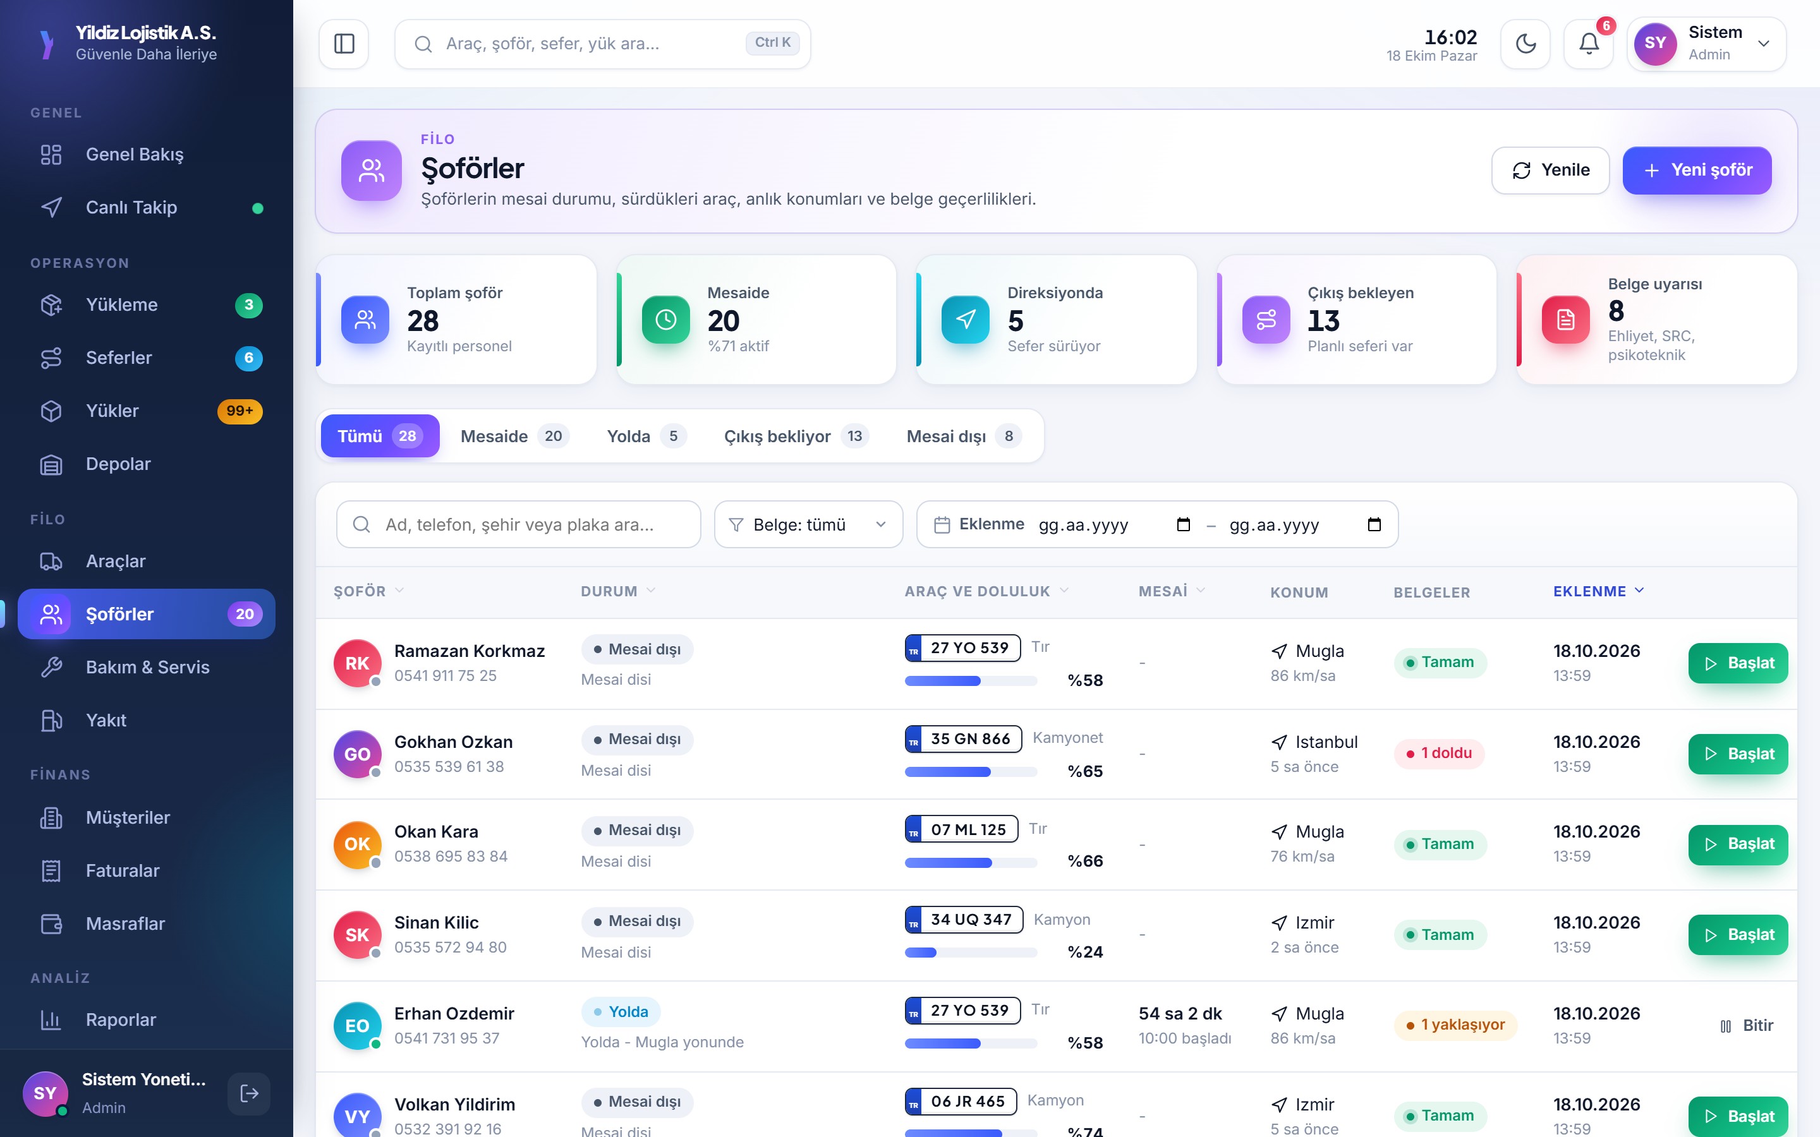Sort by DURUM column header

(x=618, y=591)
